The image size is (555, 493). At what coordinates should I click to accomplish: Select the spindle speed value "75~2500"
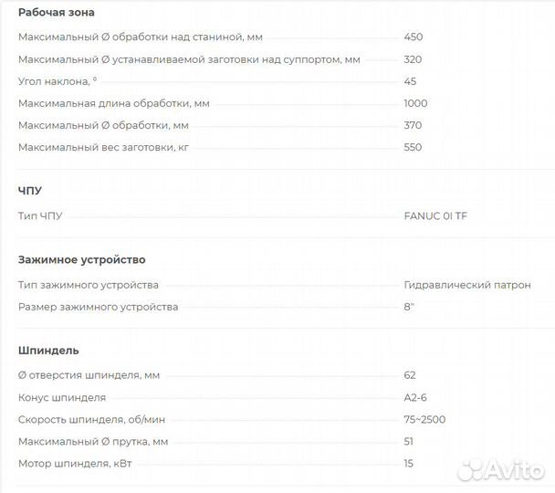coord(424,419)
